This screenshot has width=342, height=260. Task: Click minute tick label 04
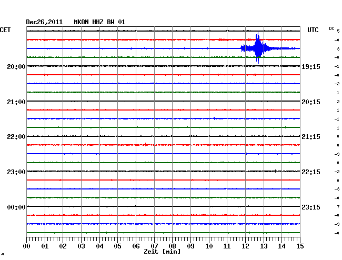pos(99,246)
